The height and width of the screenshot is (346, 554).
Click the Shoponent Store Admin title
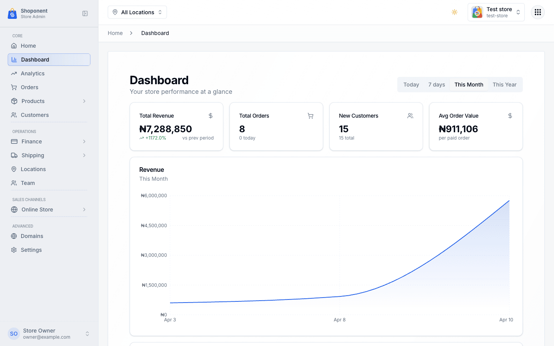[34, 13]
